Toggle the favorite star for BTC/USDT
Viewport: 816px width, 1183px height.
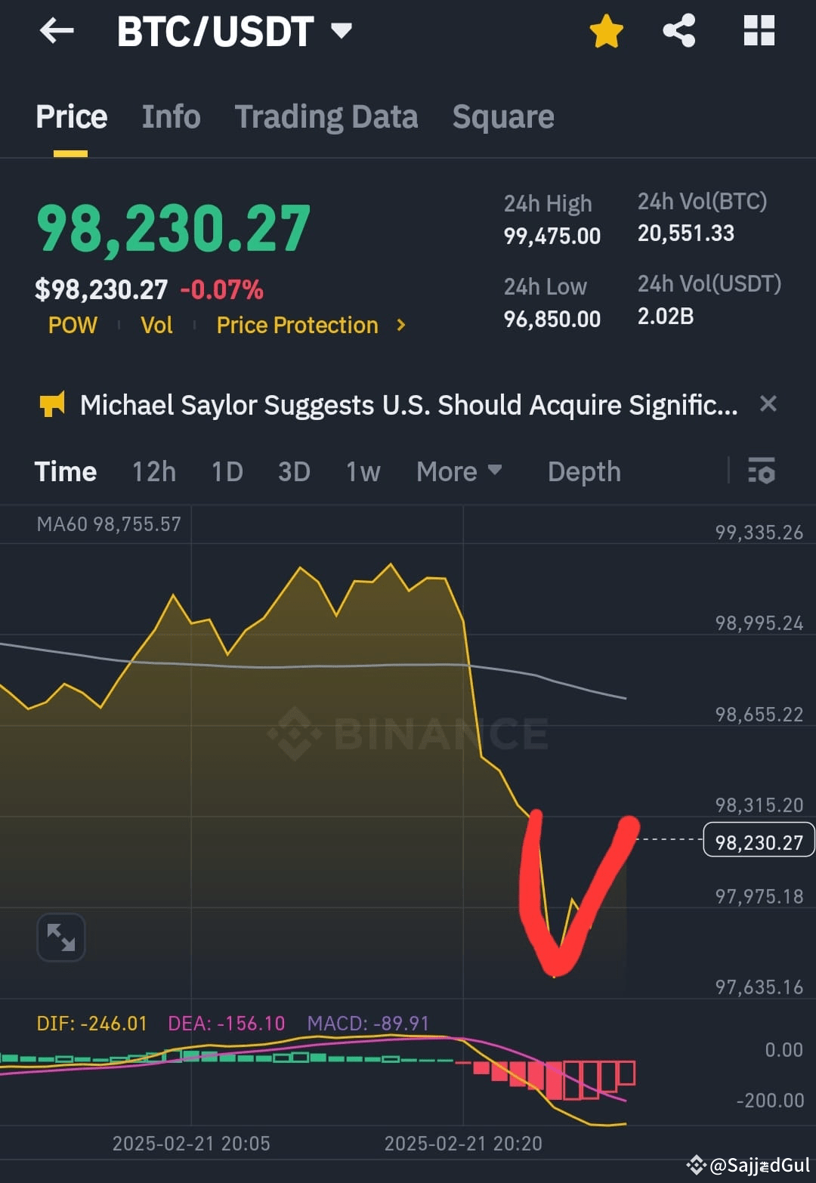tap(606, 30)
